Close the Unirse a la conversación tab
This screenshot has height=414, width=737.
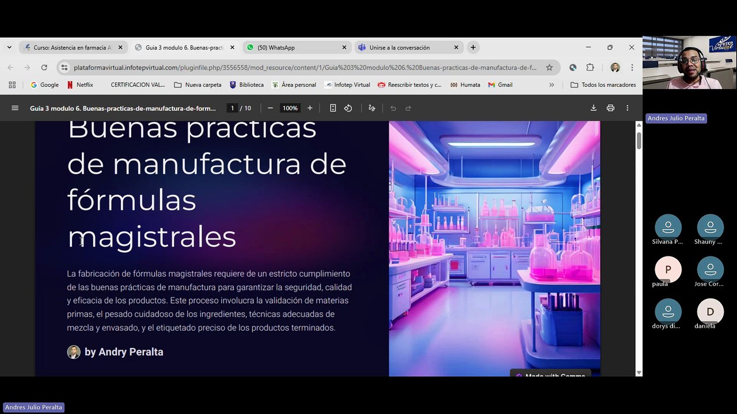pyautogui.click(x=456, y=48)
